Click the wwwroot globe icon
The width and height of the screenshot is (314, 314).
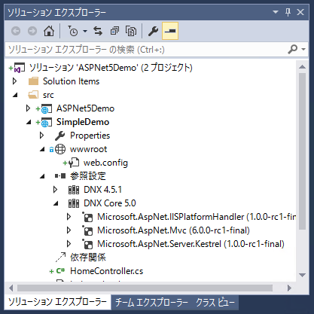click(x=60, y=149)
